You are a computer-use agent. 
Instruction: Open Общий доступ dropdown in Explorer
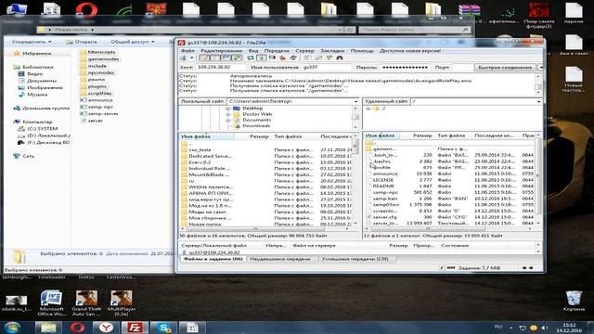tap(133, 42)
